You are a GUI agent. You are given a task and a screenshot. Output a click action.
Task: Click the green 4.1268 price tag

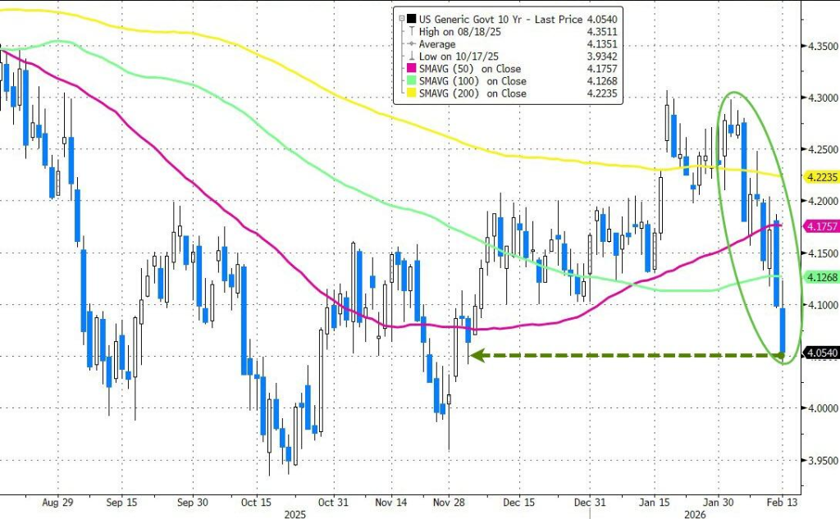click(x=821, y=277)
